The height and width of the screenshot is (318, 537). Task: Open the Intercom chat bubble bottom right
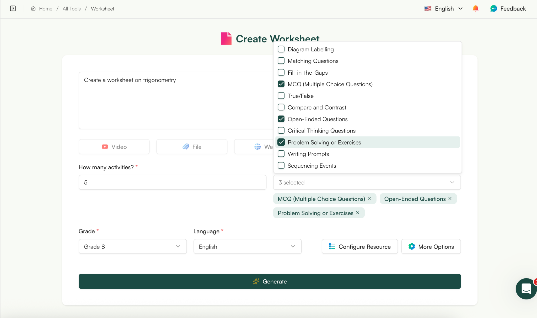526,289
